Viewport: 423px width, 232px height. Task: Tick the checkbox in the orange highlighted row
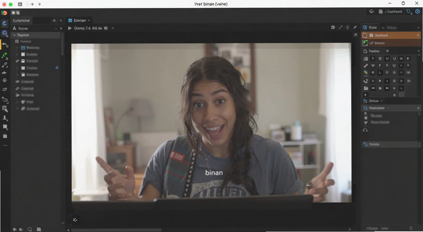(x=365, y=35)
